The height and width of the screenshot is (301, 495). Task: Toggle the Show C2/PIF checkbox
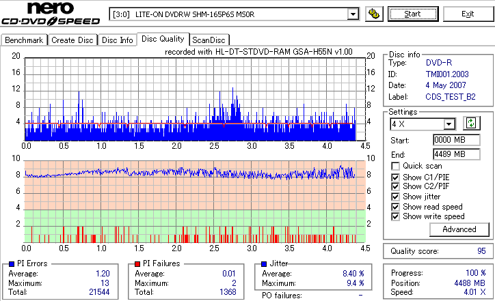pyautogui.click(x=395, y=186)
